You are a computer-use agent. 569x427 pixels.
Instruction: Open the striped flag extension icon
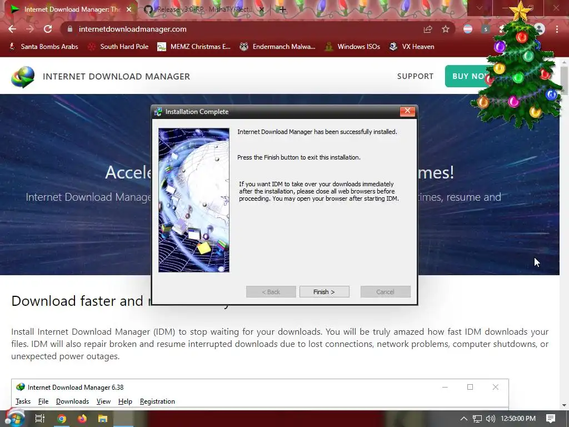pos(468,29)
